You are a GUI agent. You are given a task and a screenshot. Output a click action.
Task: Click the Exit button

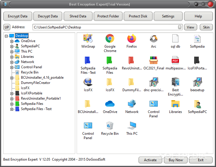(201, 160)
